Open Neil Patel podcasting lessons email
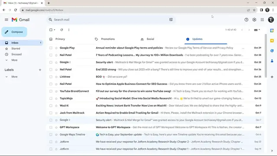 pos(155,55)
